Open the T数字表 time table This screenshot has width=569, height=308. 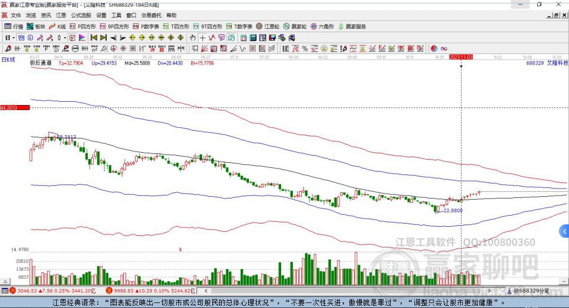click(x=239, y=27)
